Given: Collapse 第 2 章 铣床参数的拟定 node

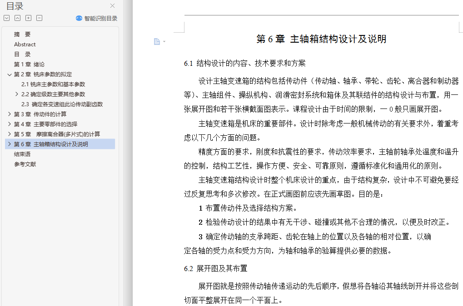Looking at the screenshot, I should [10, 74].
